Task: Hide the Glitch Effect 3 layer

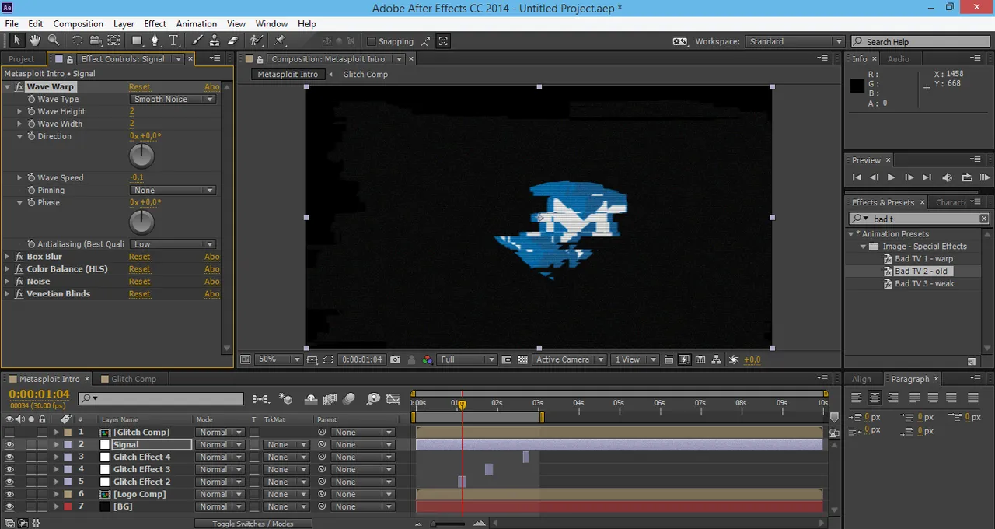Action: click(9, 470)
